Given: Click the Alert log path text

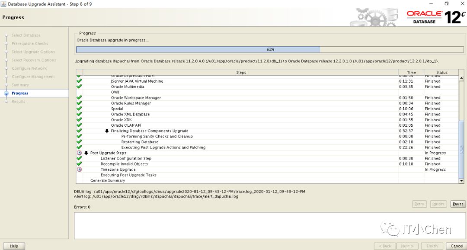Looking at the screenshot, I should click(x=156, y=196).
